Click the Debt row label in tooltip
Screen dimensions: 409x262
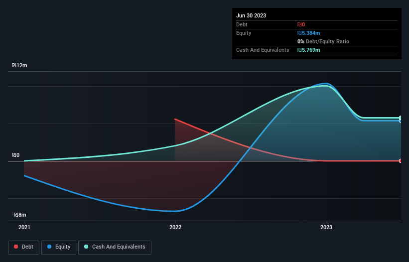tap(242, 24)
